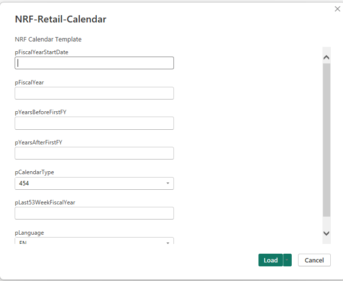Click the NRF-Retail-Calendar dialog title
This screenshot has width=343, height=281.
[x=61, y=20]
